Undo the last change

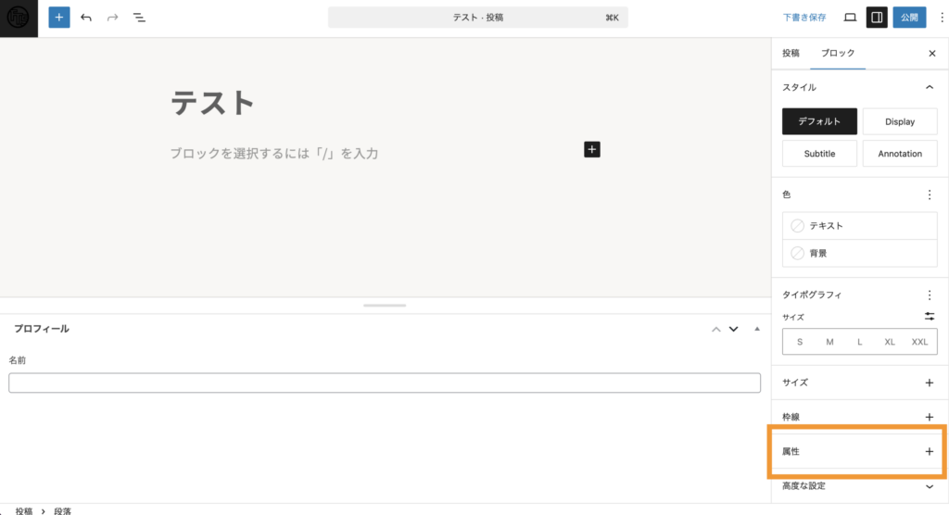click(x=86, y=18)
